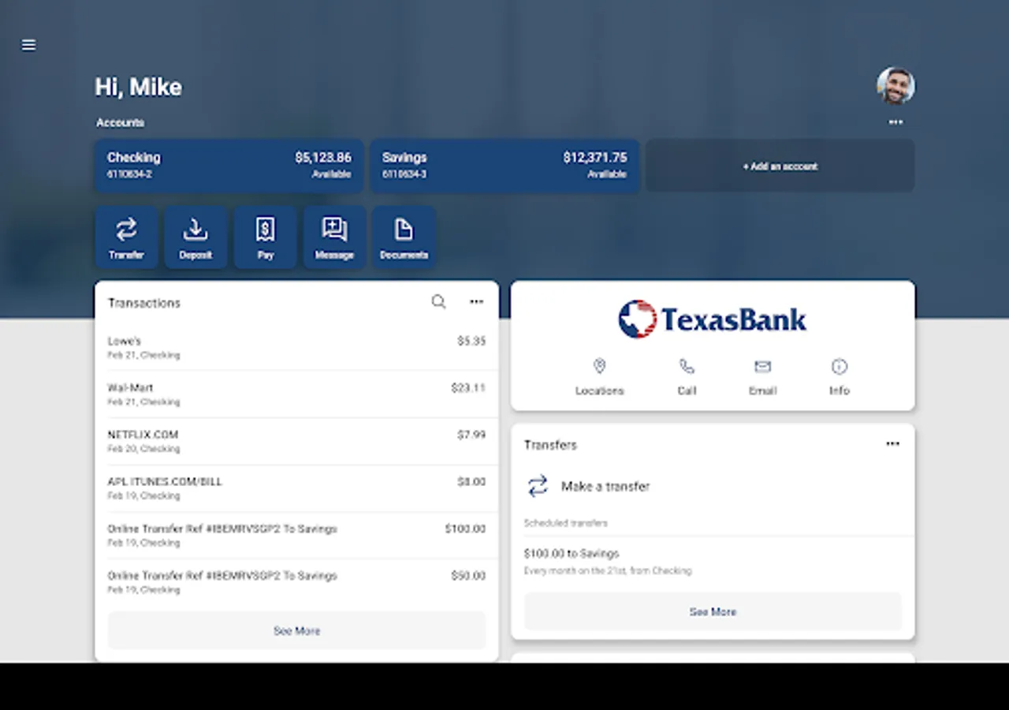The height and width of the screenshot is (710, 1009).
Task: Click See More under Transfers
Action: [x=713, y=611]
